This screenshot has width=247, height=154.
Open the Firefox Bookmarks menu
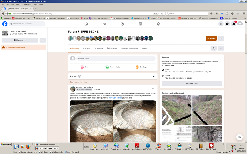pyautogui.click(x=27, y=4)
